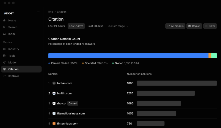This screenshot has height=128, width=221.
Task: Select the Last 7 days range
Action: click(x=76, y=26)
